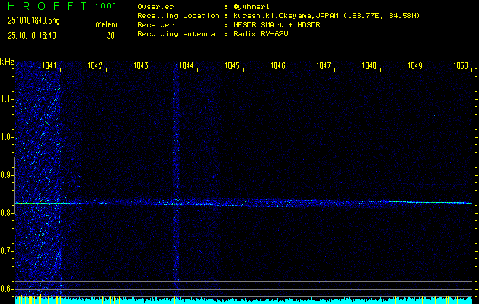Image resolution: width=479 pixels, height=304 pixels.
Task: Click the 25.10.10 18:40 date stamp
Action: point(33,35)
